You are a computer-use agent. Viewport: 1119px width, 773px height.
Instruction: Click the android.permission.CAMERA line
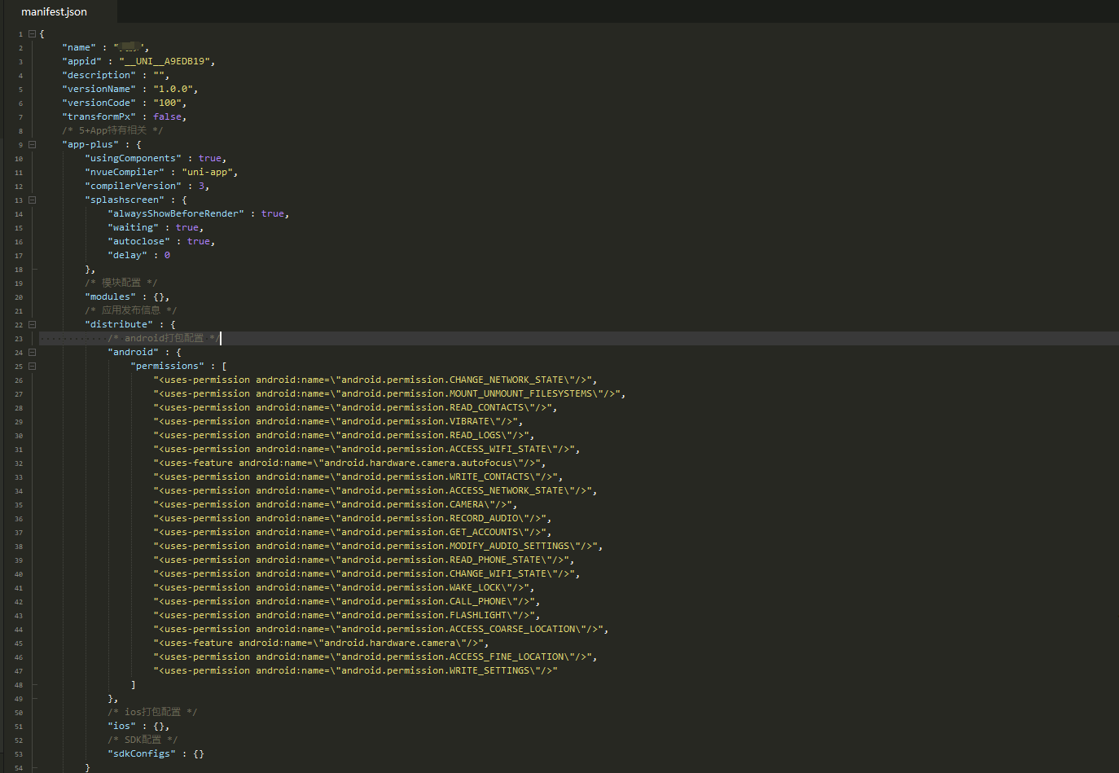tap(336, 504)
